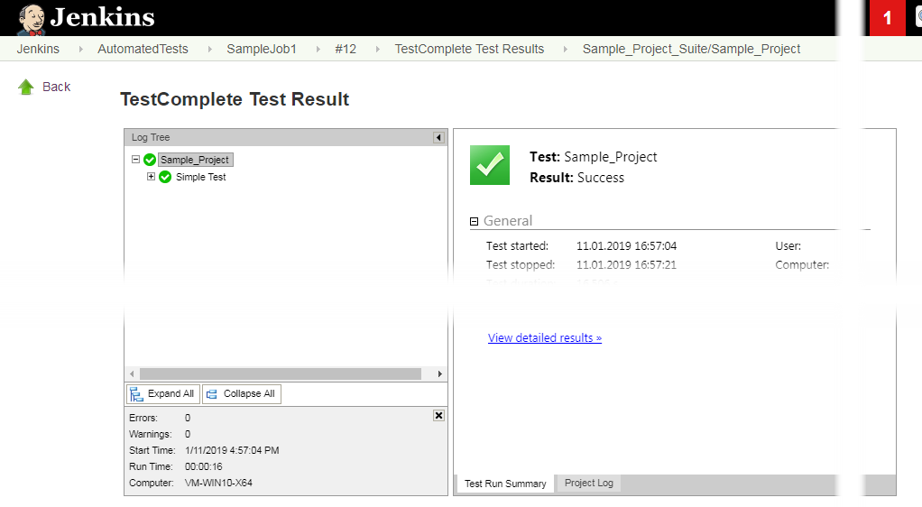
Task: Open the Jenkins home title link
Action: point(102,17)
